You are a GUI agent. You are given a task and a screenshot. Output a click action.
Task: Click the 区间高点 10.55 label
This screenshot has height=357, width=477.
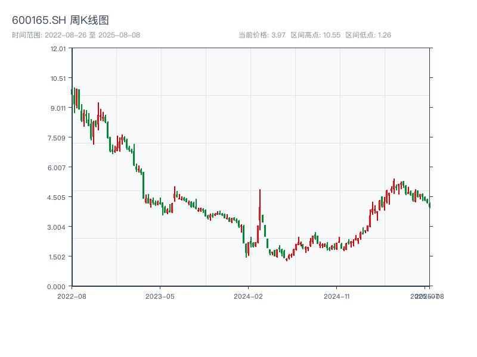click(x=315, y=35)
